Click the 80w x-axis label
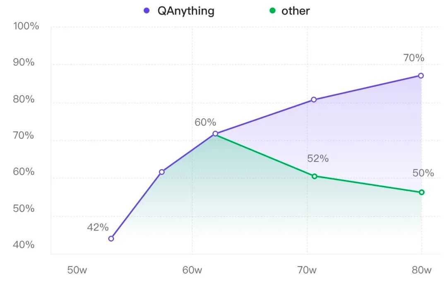Screen dimensions: 447x281 422,270
